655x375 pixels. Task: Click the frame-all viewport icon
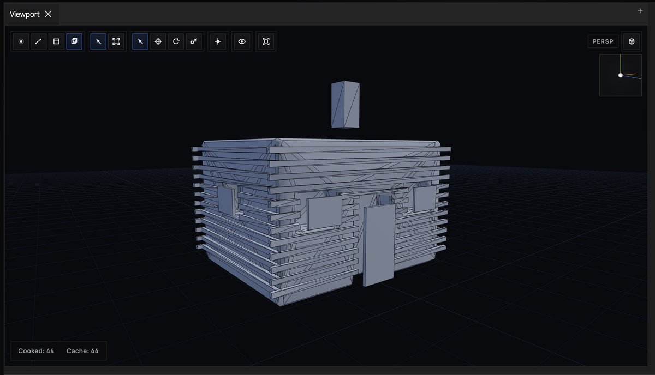[x=266, y=41]
